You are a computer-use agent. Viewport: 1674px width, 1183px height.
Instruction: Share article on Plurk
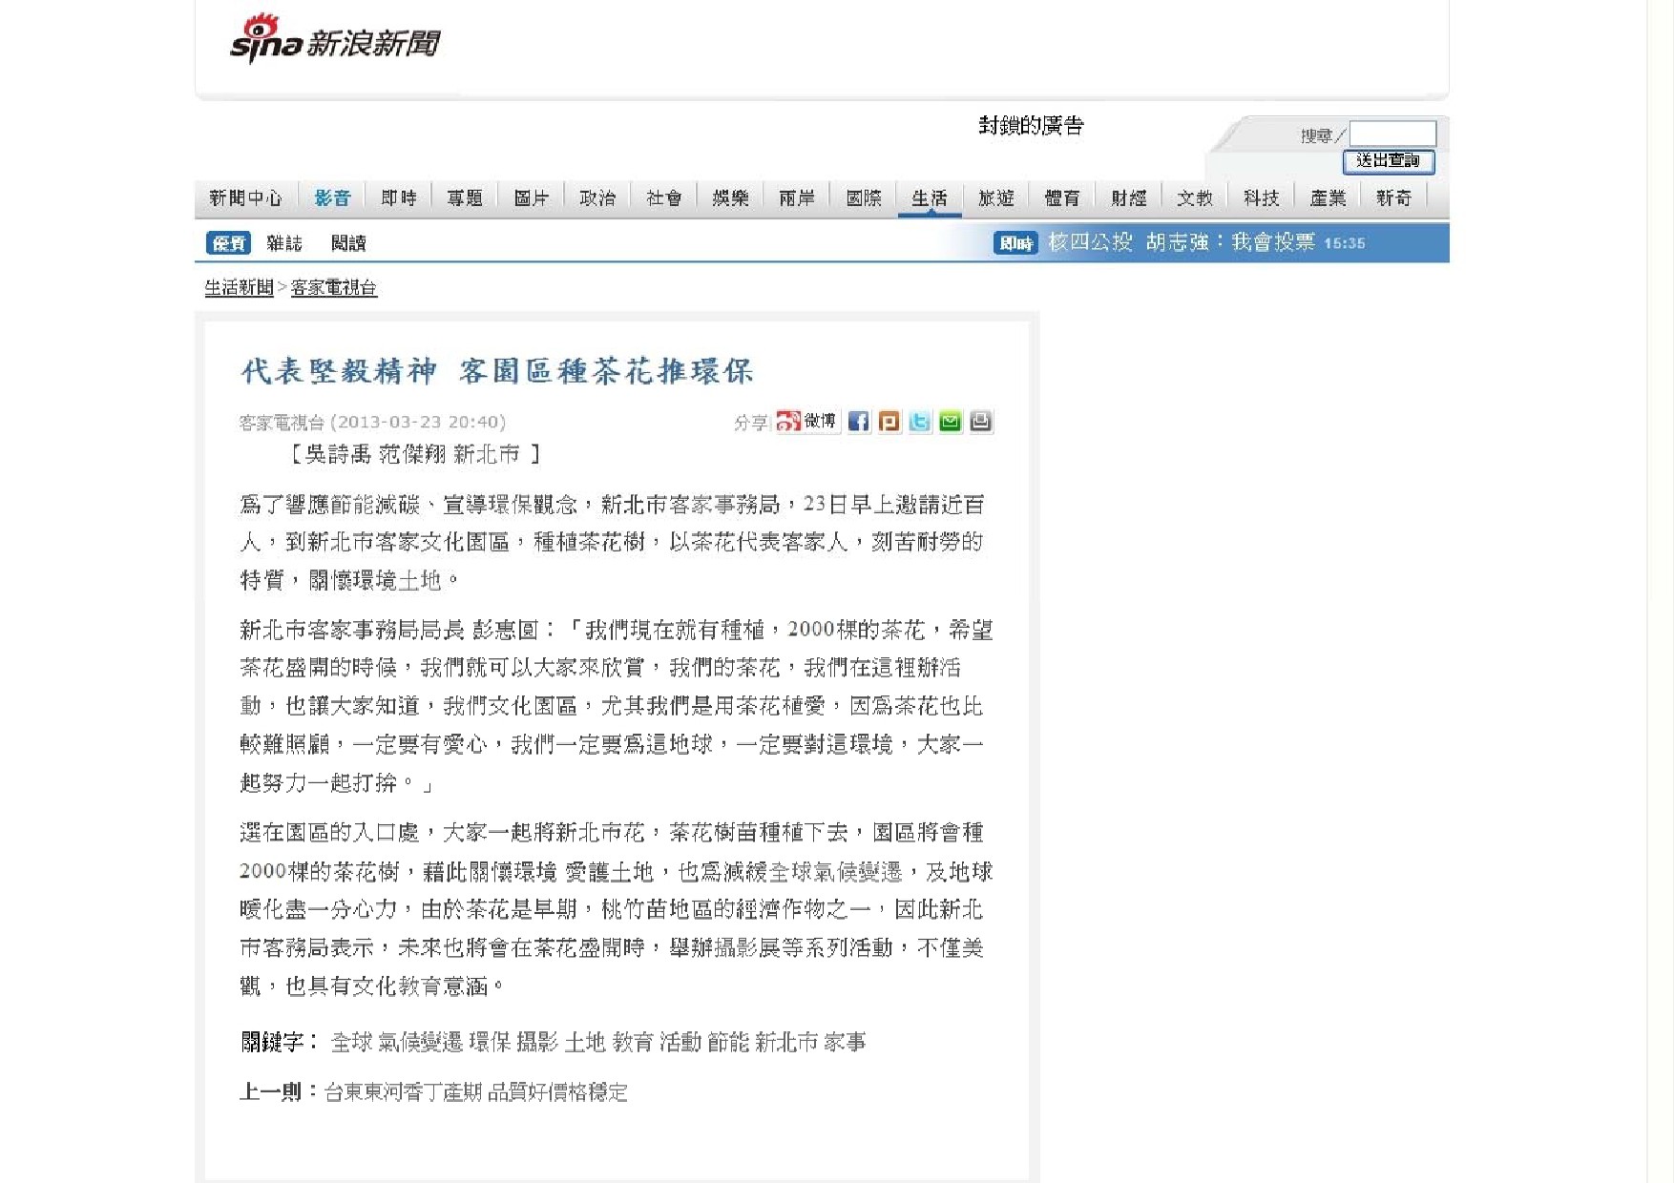coord(889,422)
